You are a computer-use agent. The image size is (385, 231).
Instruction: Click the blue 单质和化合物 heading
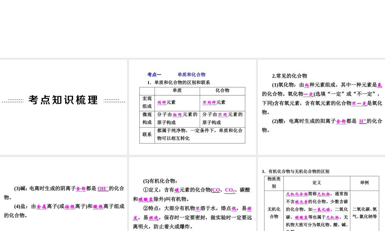(x=191, y=75)
